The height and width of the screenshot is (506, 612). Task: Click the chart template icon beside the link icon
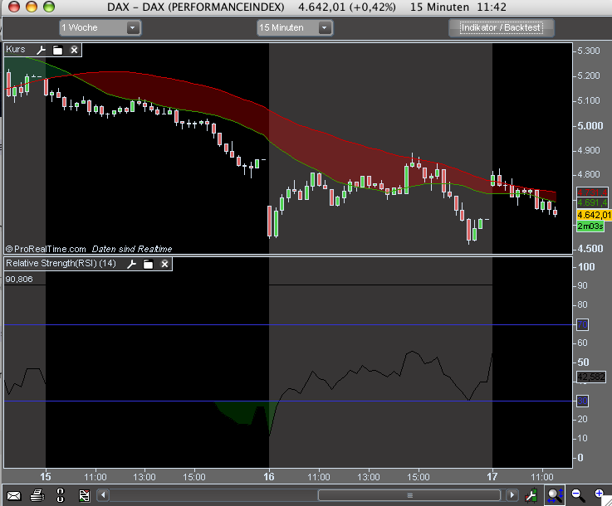pyautogui.click(x=85, y=495)
